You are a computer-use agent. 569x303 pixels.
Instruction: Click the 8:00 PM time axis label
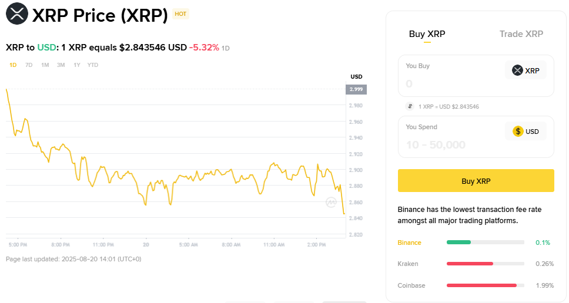tap(60, 245)
